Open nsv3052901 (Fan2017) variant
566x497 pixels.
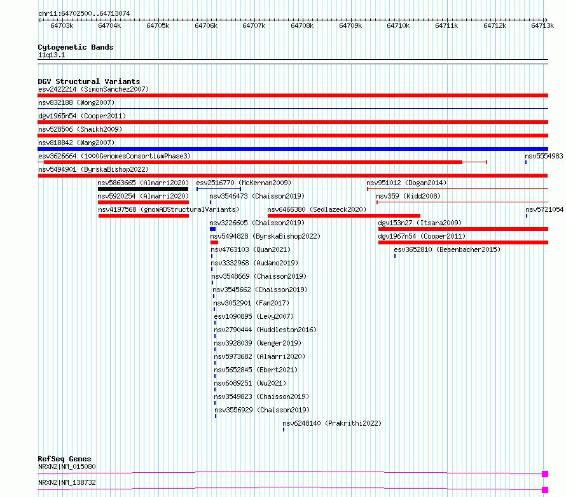click(251, 303)
